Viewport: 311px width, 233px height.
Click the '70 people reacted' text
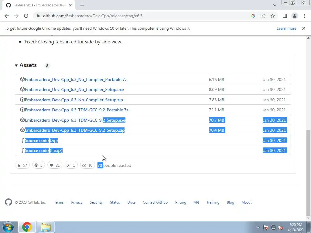[114, 165]
